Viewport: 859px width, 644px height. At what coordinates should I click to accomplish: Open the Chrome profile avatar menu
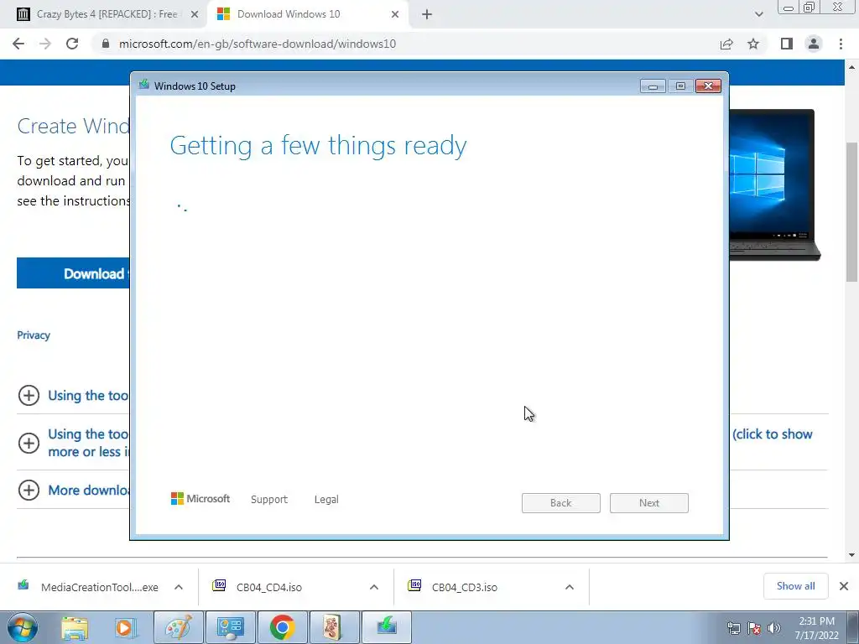[814, 44]
